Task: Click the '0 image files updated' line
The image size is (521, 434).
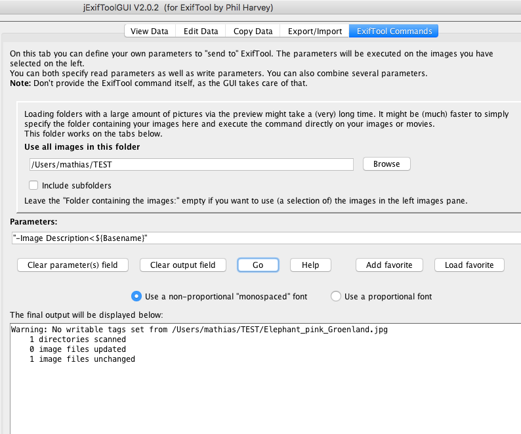Action: click(x=77, y=349)
